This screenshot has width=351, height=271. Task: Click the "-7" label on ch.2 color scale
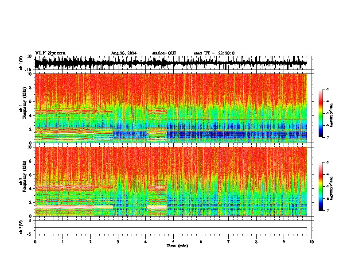point(327,210)
